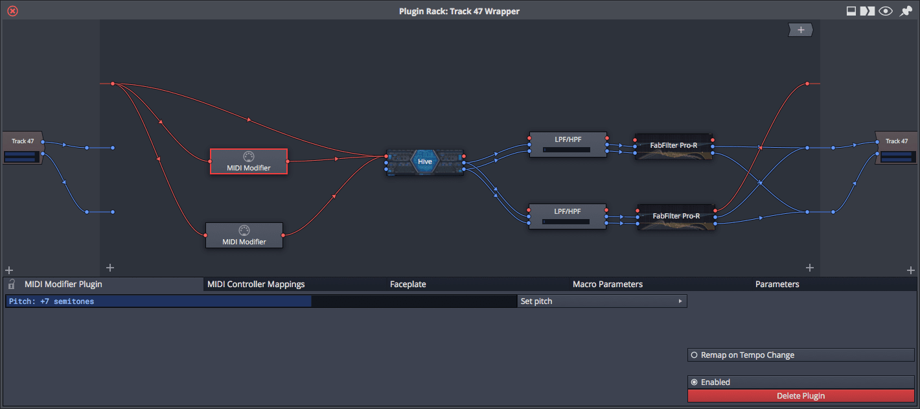Click the Delete Plugin button

tap(800, 396)
